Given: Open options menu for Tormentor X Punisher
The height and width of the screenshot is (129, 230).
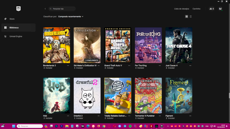Looking at the screenshot, I should (160, 116).
